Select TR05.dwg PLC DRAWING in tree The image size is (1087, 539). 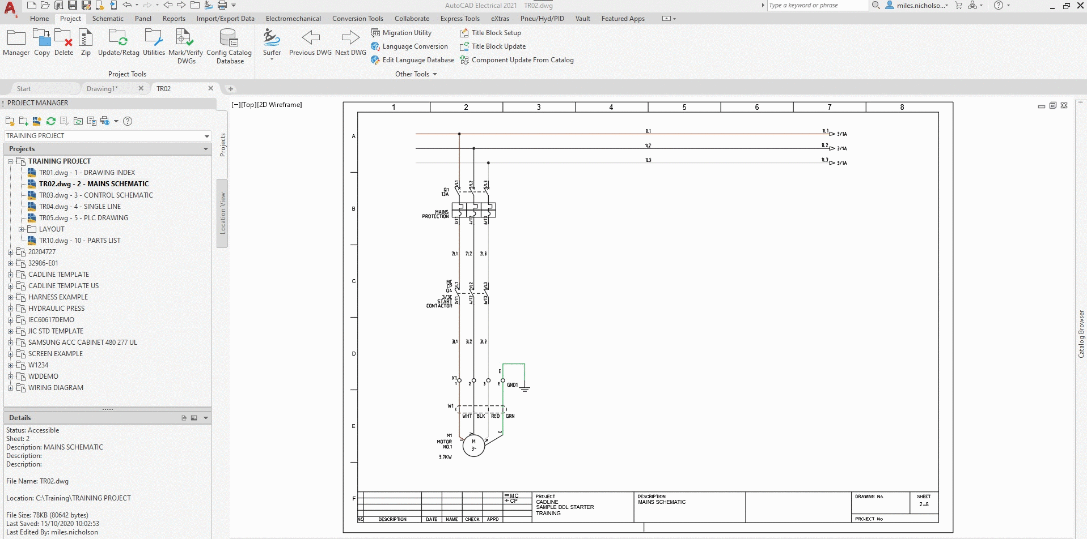coord(83,218)
